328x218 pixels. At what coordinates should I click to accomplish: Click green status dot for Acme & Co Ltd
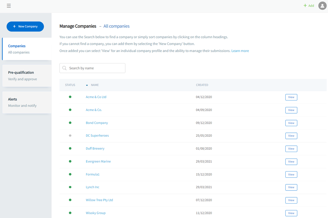pos(70,97)
